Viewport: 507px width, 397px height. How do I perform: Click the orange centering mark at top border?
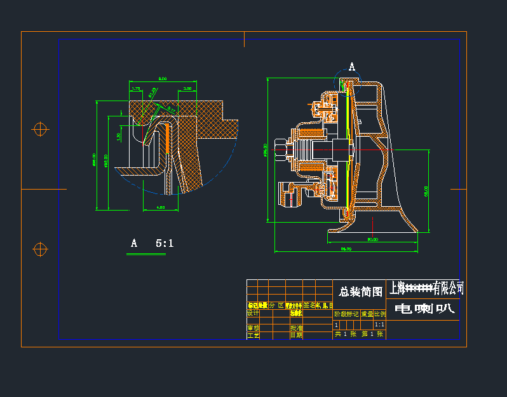click(244, 38)
